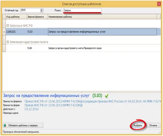
Task: Click the row indicator arrow for 1166101
Action: click(x=4, y=32)
